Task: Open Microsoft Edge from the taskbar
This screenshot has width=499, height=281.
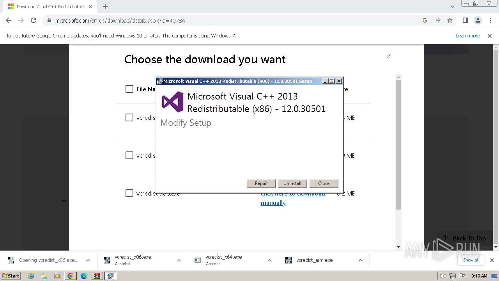Action: [84, 276]
